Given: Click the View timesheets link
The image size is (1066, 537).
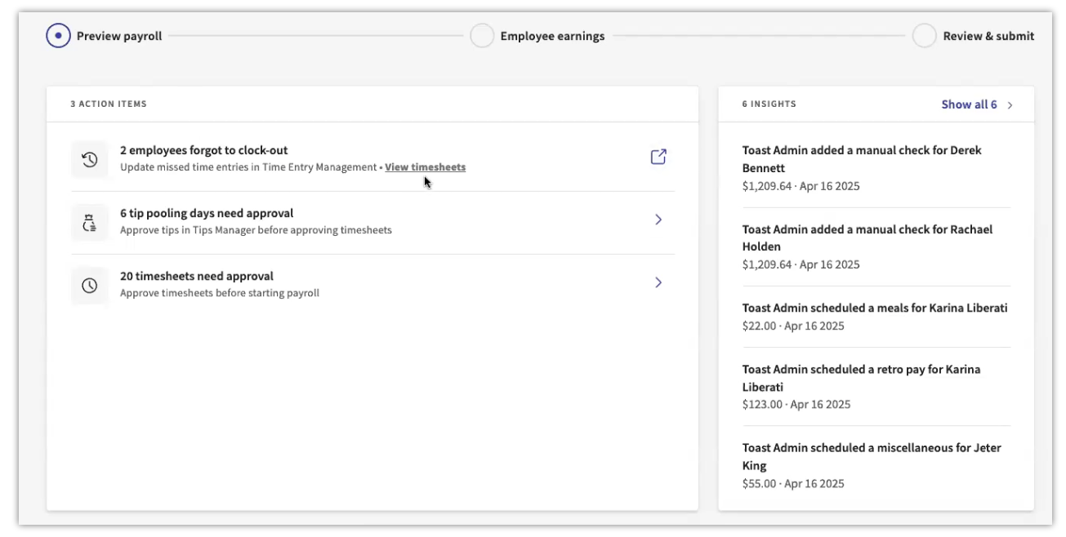Looking at the screenshot, I should tap(425, 167).
